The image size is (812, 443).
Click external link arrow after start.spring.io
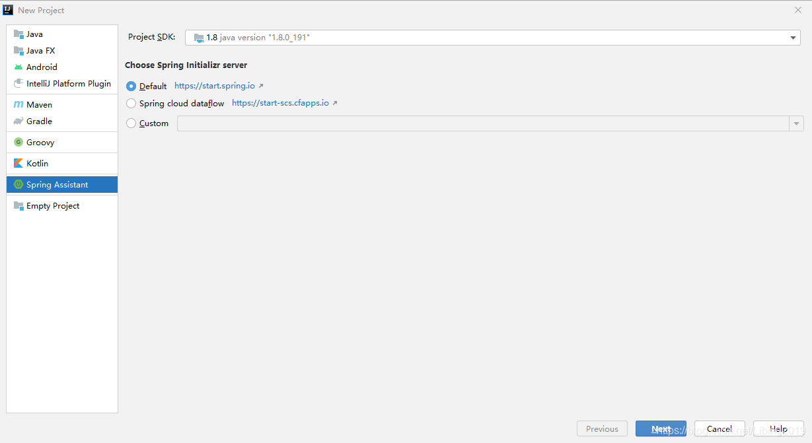pos(261,86)
